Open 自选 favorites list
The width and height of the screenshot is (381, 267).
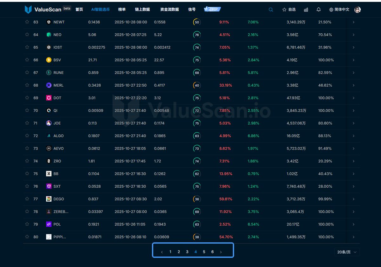289,10
